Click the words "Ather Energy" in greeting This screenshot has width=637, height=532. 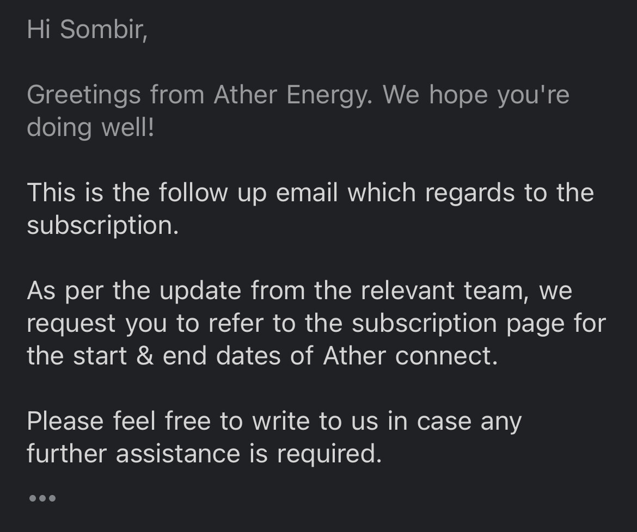point(292,96)
